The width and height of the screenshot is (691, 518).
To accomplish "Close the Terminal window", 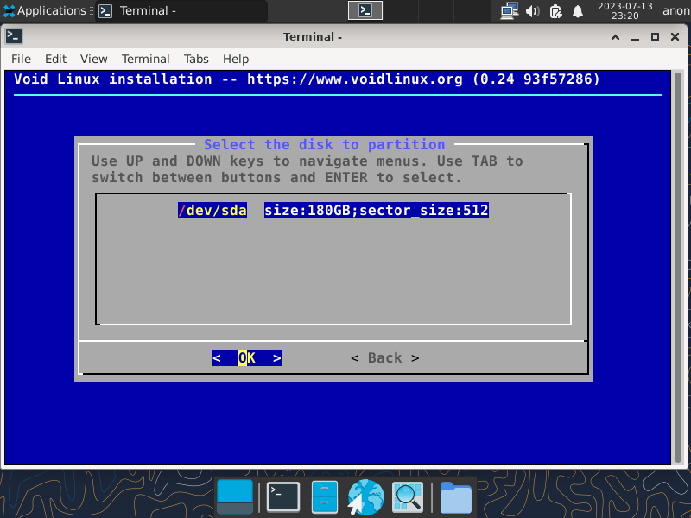I will pos(675,37).
